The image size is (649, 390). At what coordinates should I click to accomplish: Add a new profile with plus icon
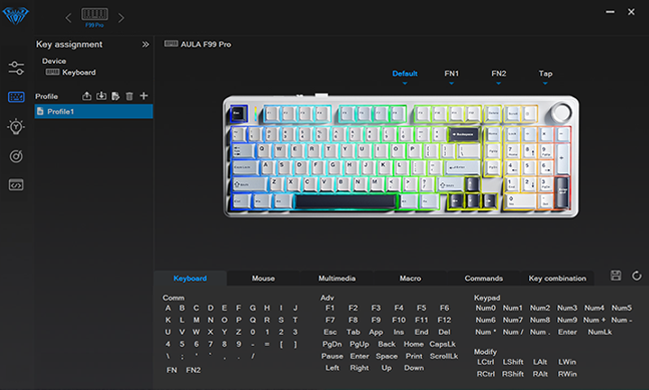(143, 96)
